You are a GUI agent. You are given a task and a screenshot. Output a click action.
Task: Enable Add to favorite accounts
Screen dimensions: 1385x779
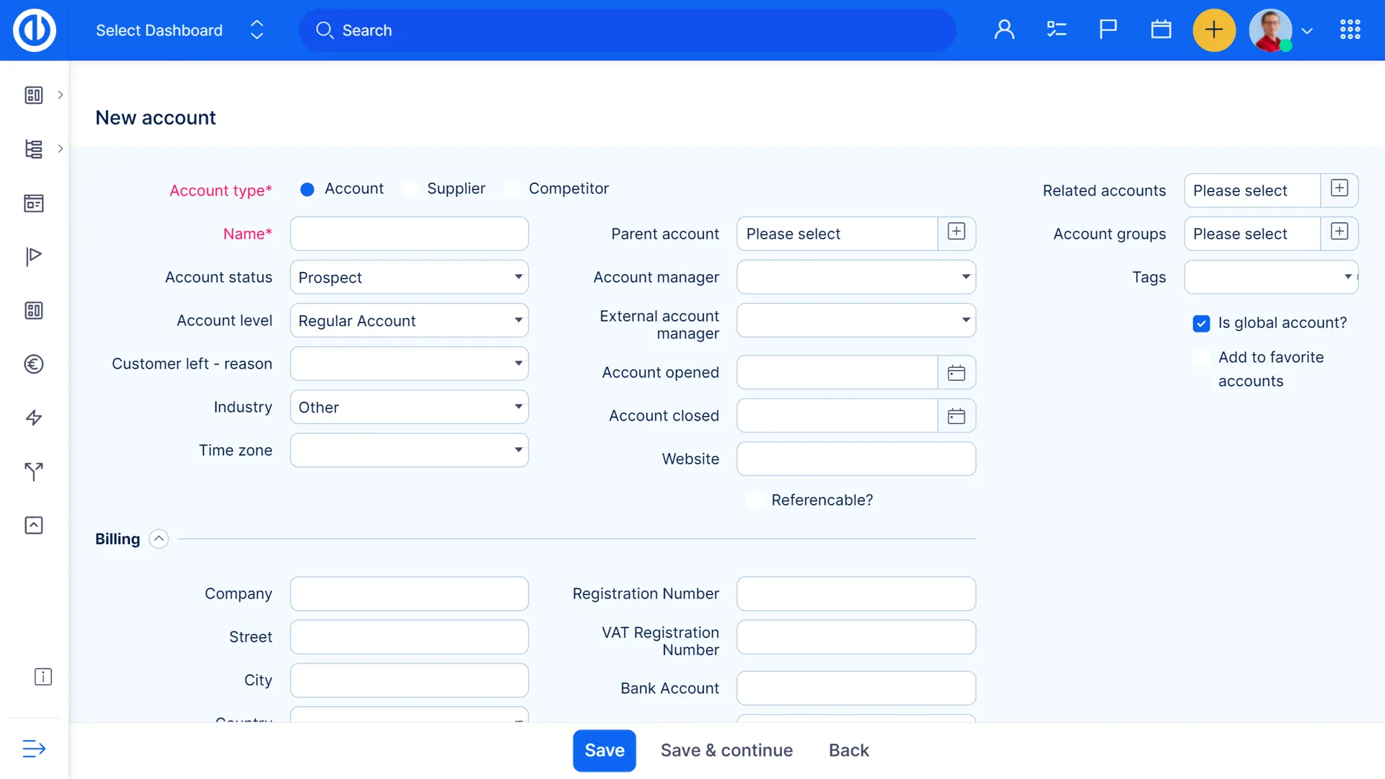click(x=1201, y=358)
